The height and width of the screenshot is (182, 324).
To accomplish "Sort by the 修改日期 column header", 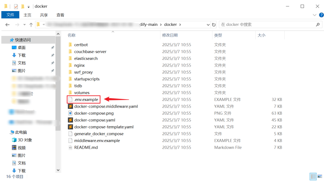I will (x=170, y=35).
